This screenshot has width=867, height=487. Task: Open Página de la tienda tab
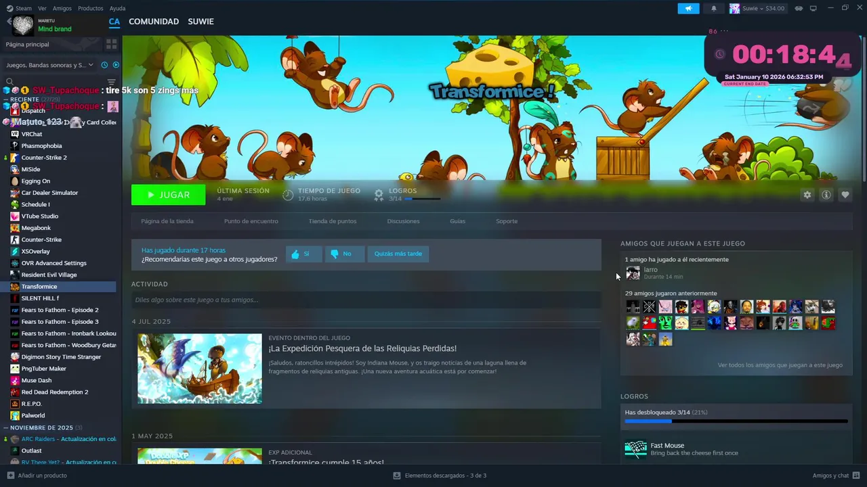167,221
